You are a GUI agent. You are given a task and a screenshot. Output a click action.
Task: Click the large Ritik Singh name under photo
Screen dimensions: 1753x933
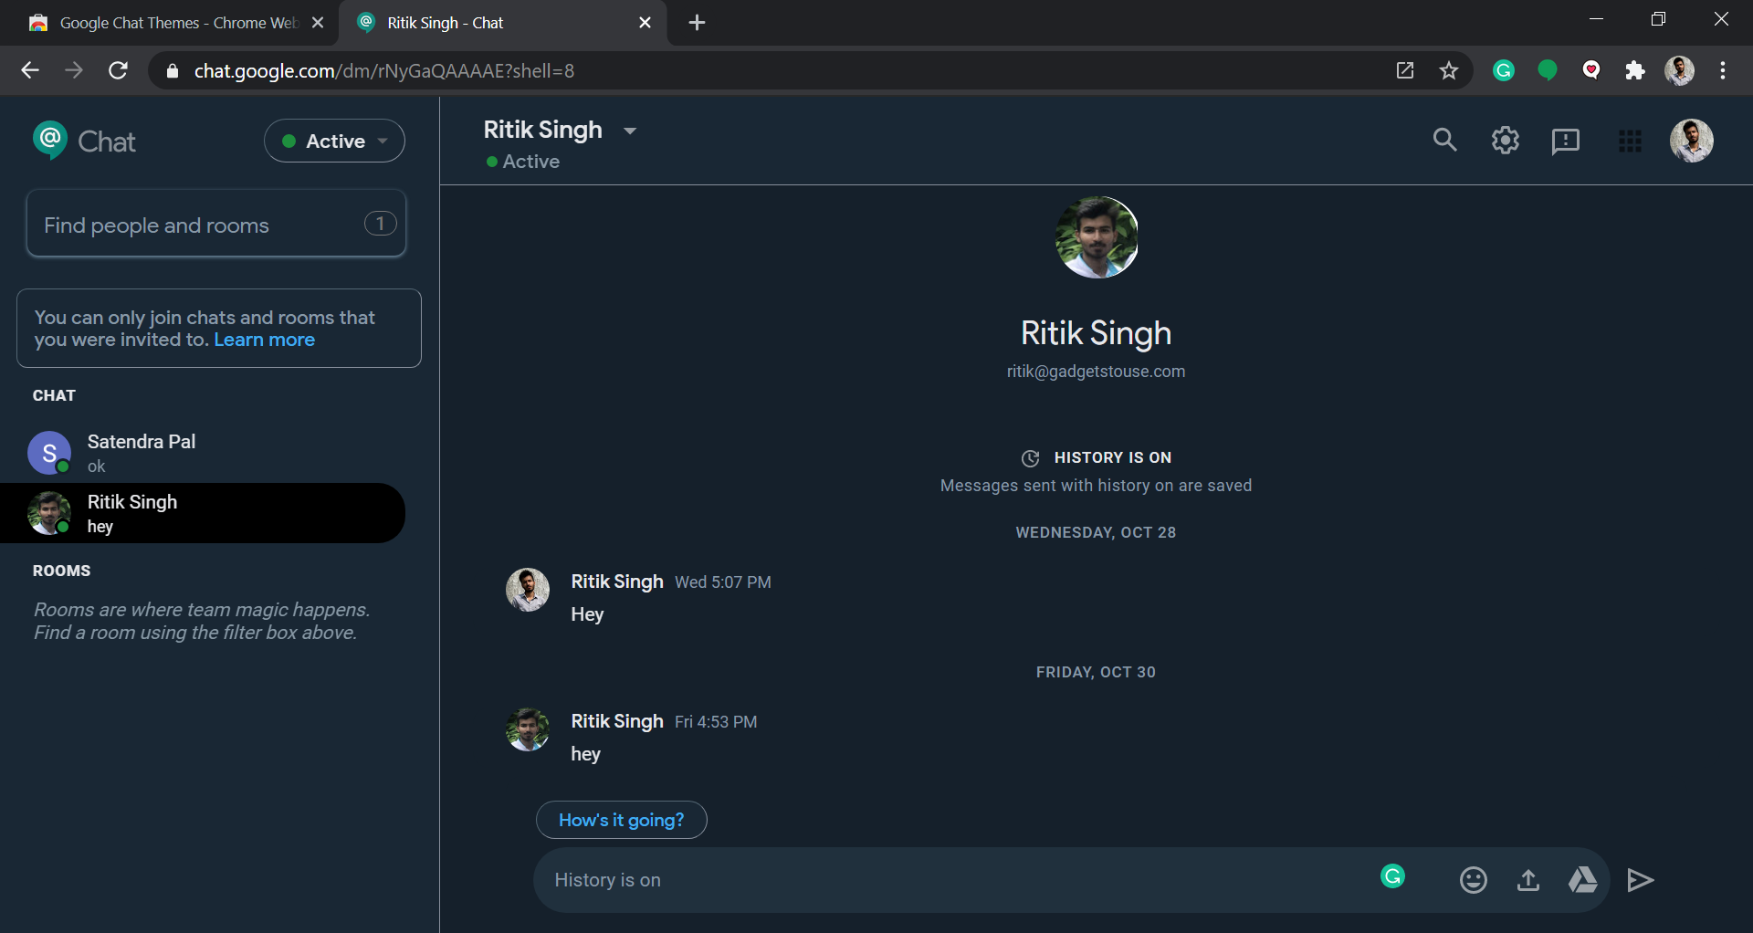(1096, 333)
